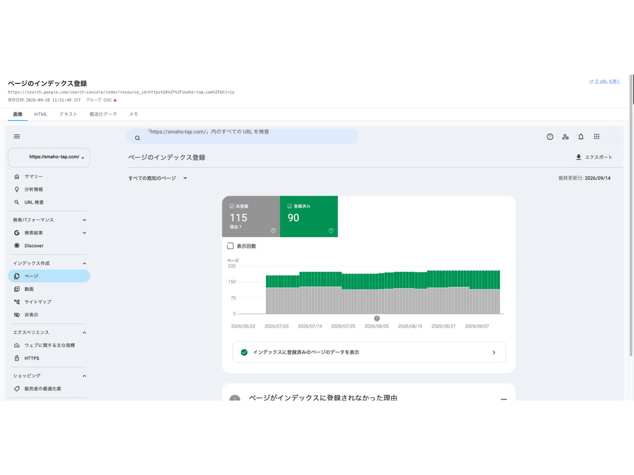Click help icon on 未登録 card
This screenshot has height=475, width=634.
tap(273, 231)
